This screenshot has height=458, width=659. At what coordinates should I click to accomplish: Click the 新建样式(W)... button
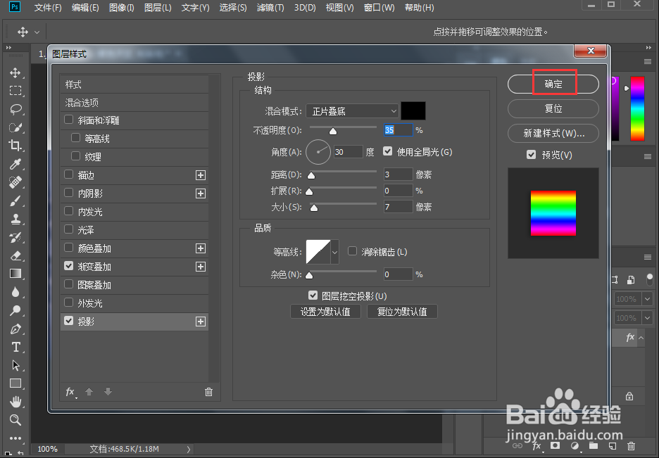pos(553,134)
